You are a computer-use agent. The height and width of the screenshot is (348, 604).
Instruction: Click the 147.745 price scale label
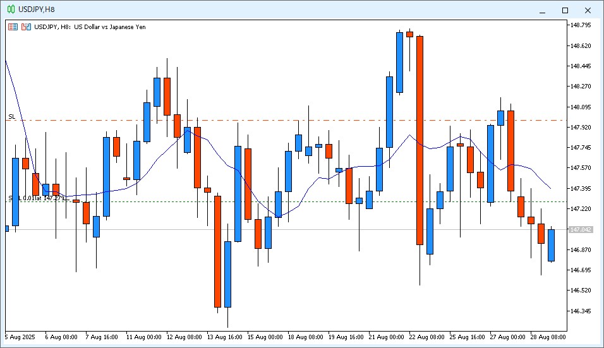pyautogui.click(x=581, y=147)
